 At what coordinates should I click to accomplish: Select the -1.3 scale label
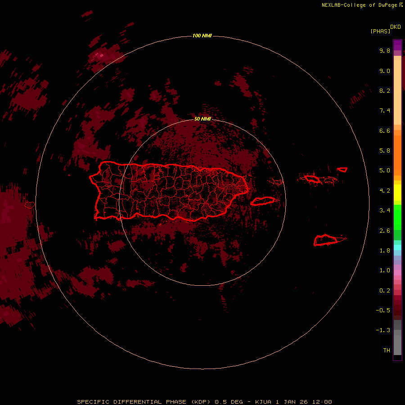coord(383,330)
